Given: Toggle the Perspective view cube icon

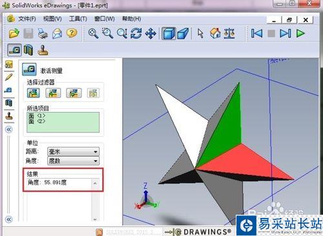Looking at the screenshot, I should coord(183,34).
